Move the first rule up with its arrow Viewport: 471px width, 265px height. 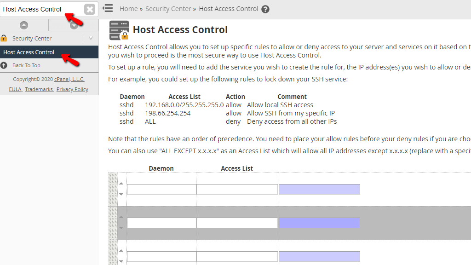pyautogui.click(x=121, y=183)
